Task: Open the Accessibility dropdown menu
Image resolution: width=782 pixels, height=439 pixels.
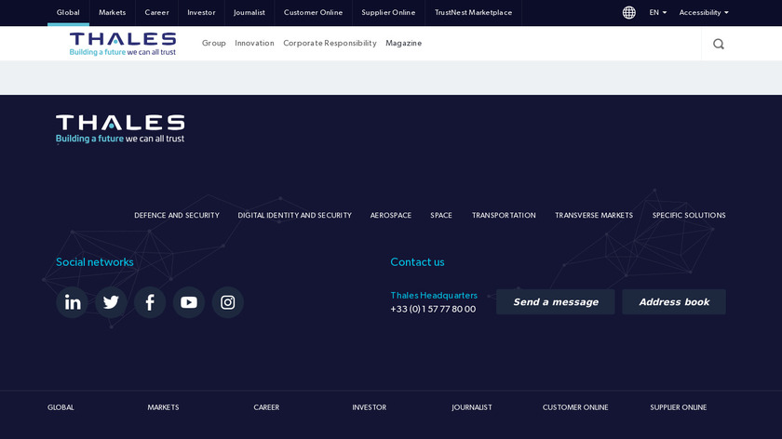Action: pos(703,13)
